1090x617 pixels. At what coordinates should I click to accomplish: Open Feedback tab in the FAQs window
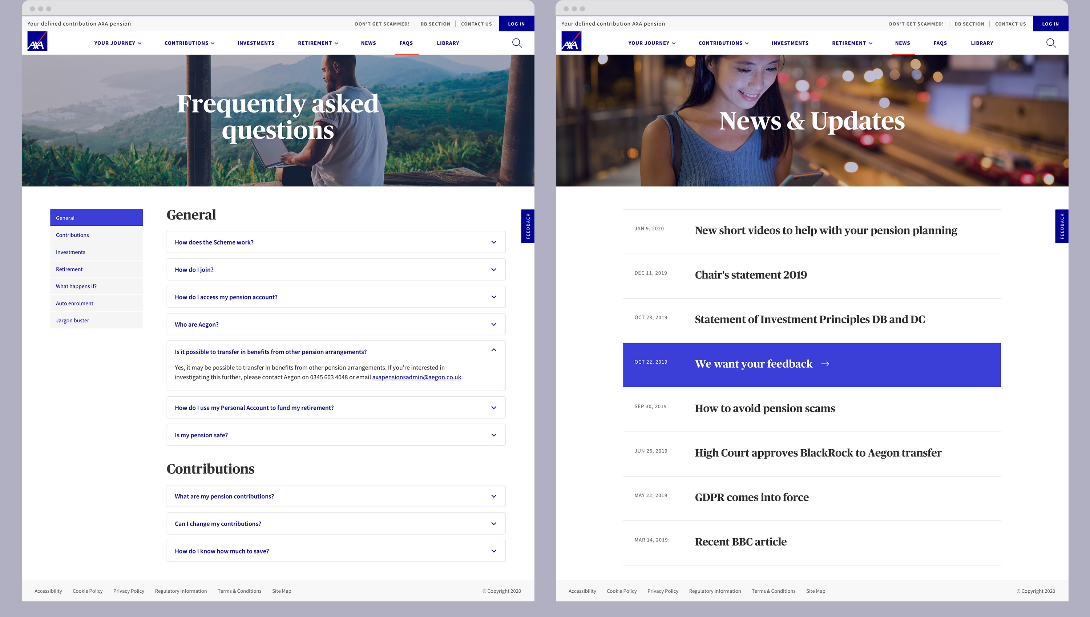[x=528, y=226]
